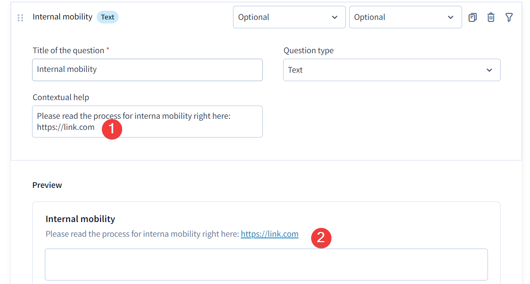Click the red number 1 marker
Viewport: 530px width, 284px height.
(x=112, y=129)
